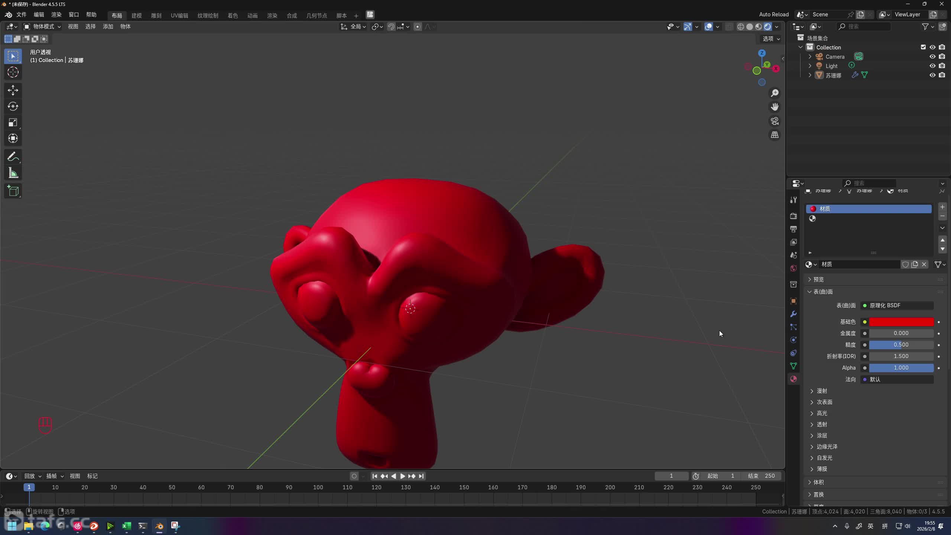The width and height of the screenshot is (951, 535).
Task: Select the Scale tool
Action: (13, 123)
